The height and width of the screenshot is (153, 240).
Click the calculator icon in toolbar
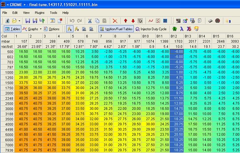[x=178, y=21]
